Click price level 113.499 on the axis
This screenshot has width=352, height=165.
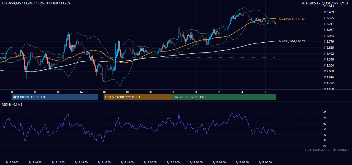(x=328, y=12)
